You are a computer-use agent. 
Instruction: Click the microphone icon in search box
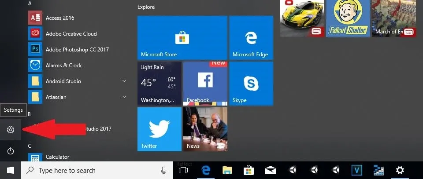(x=163, y=170)
